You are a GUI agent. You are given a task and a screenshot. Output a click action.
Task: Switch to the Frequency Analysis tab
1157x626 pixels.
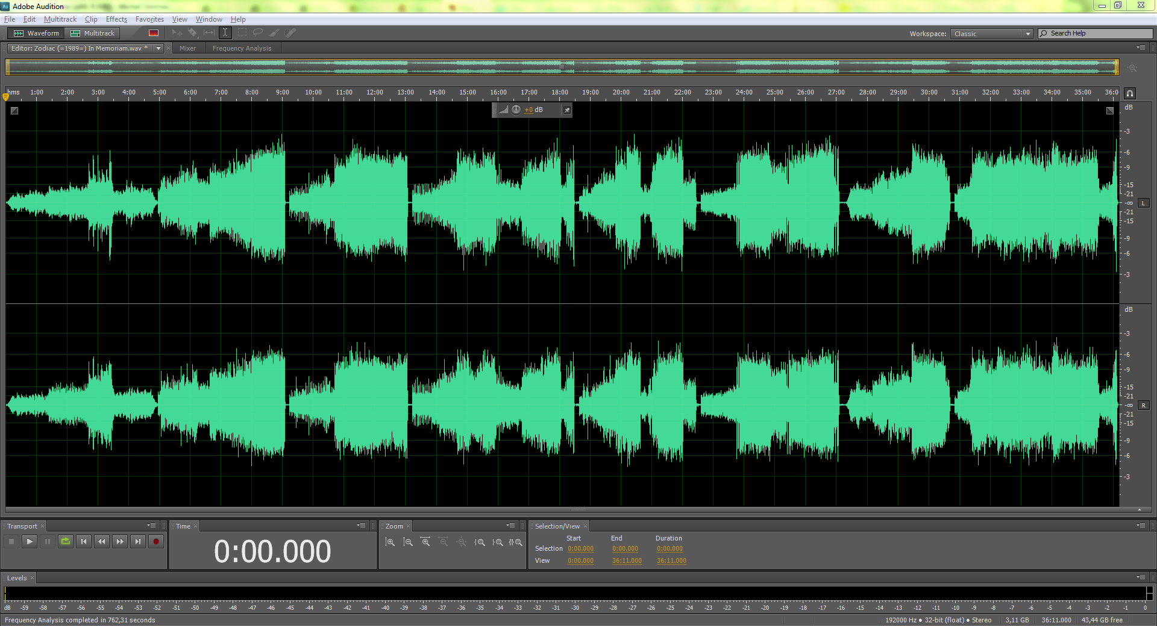click(242, 48)
